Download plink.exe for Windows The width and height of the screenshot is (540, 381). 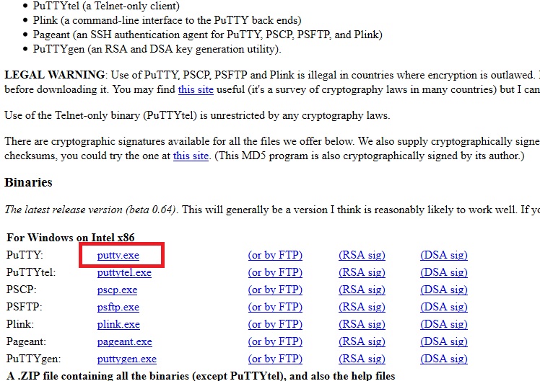[118, 324]
